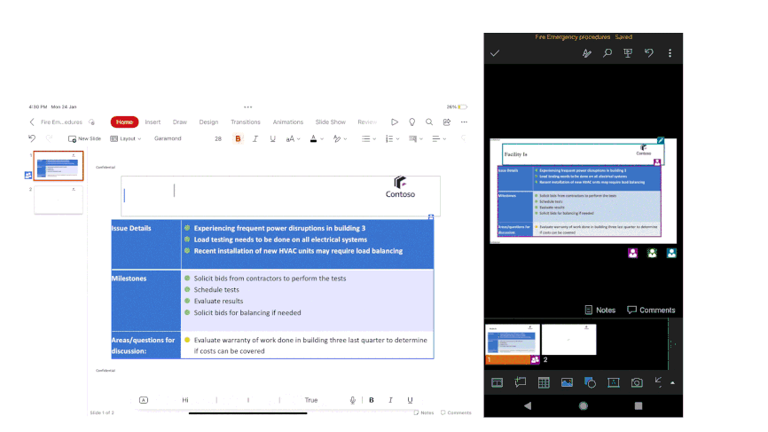The width and height of the screenshot is (768, 432).
Task: Select phone slide 2 thumbnail
Action: (568, 340)
